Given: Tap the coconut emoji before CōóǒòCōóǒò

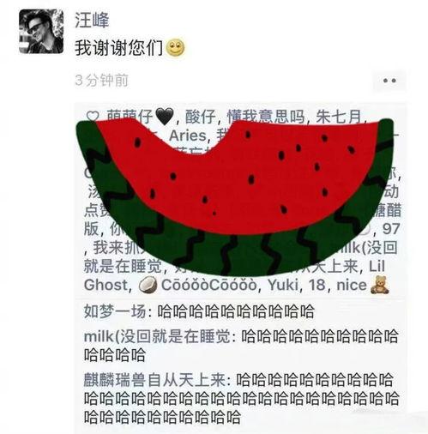Looking at the screenshot, I should coord(148,285).
